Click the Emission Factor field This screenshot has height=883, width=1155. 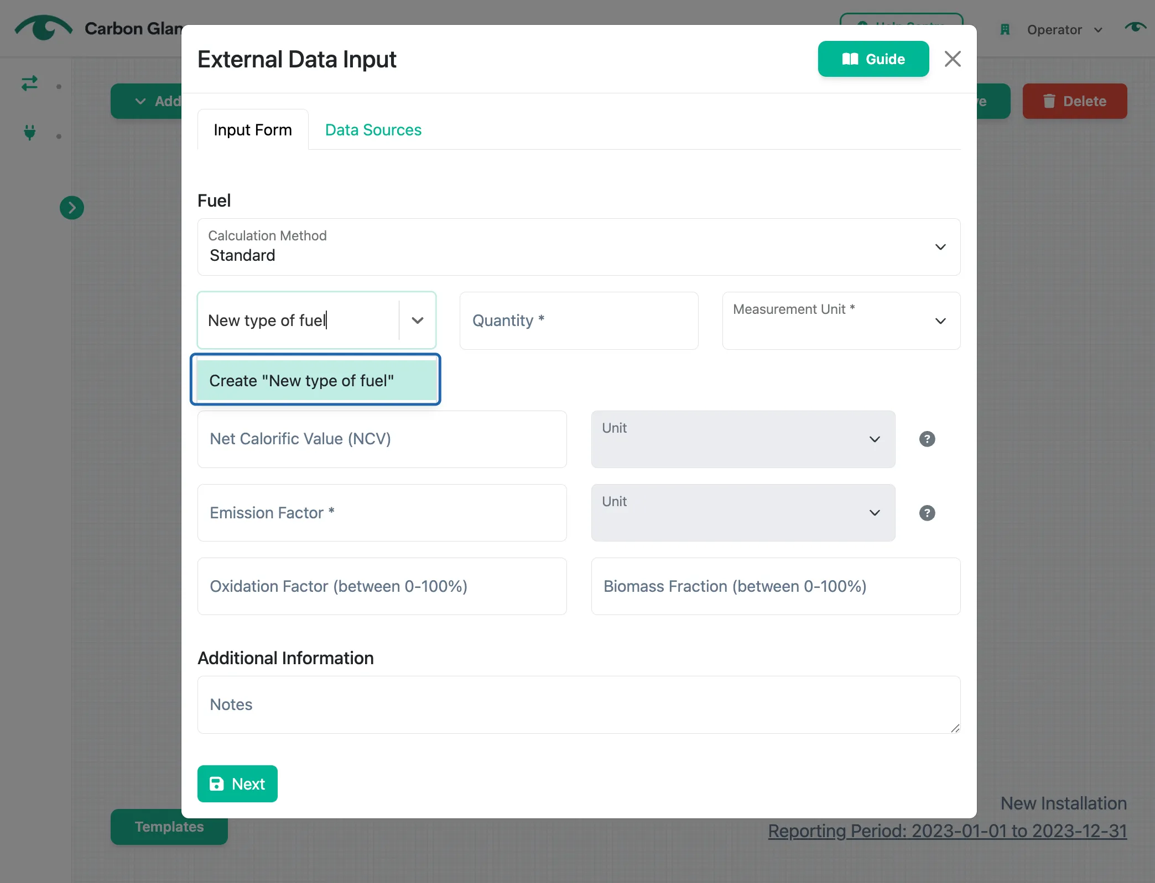coord(382,513)
